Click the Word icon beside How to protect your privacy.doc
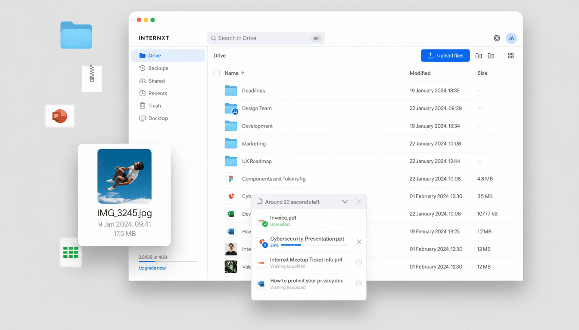 click(x=261, y=283)
